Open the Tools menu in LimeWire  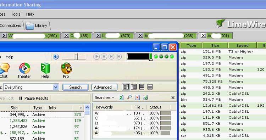16,15
